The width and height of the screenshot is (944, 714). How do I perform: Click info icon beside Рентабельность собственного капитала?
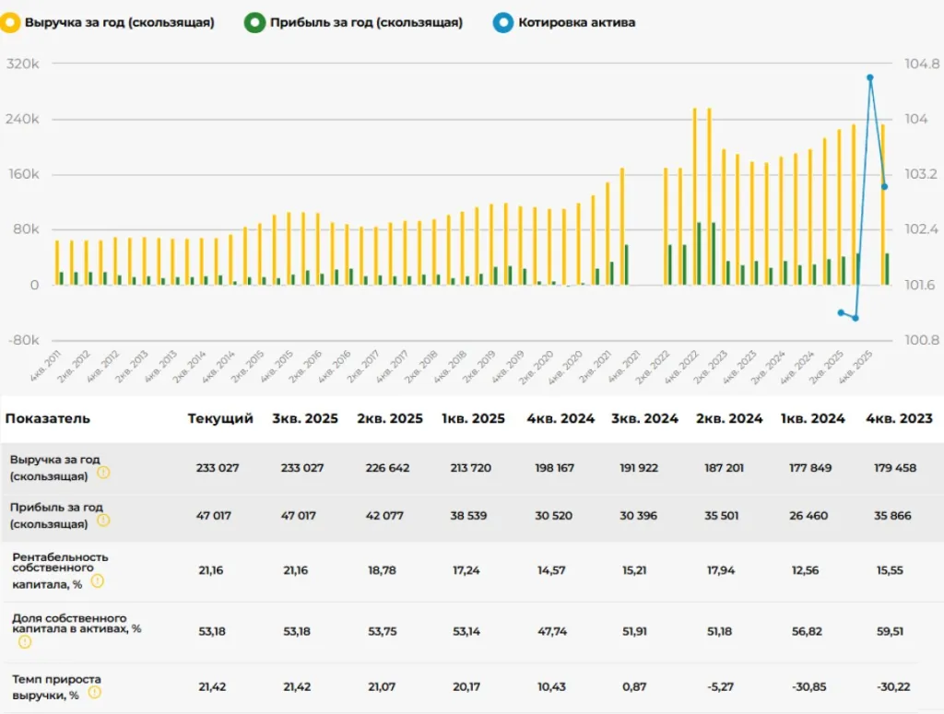(97, 581)
